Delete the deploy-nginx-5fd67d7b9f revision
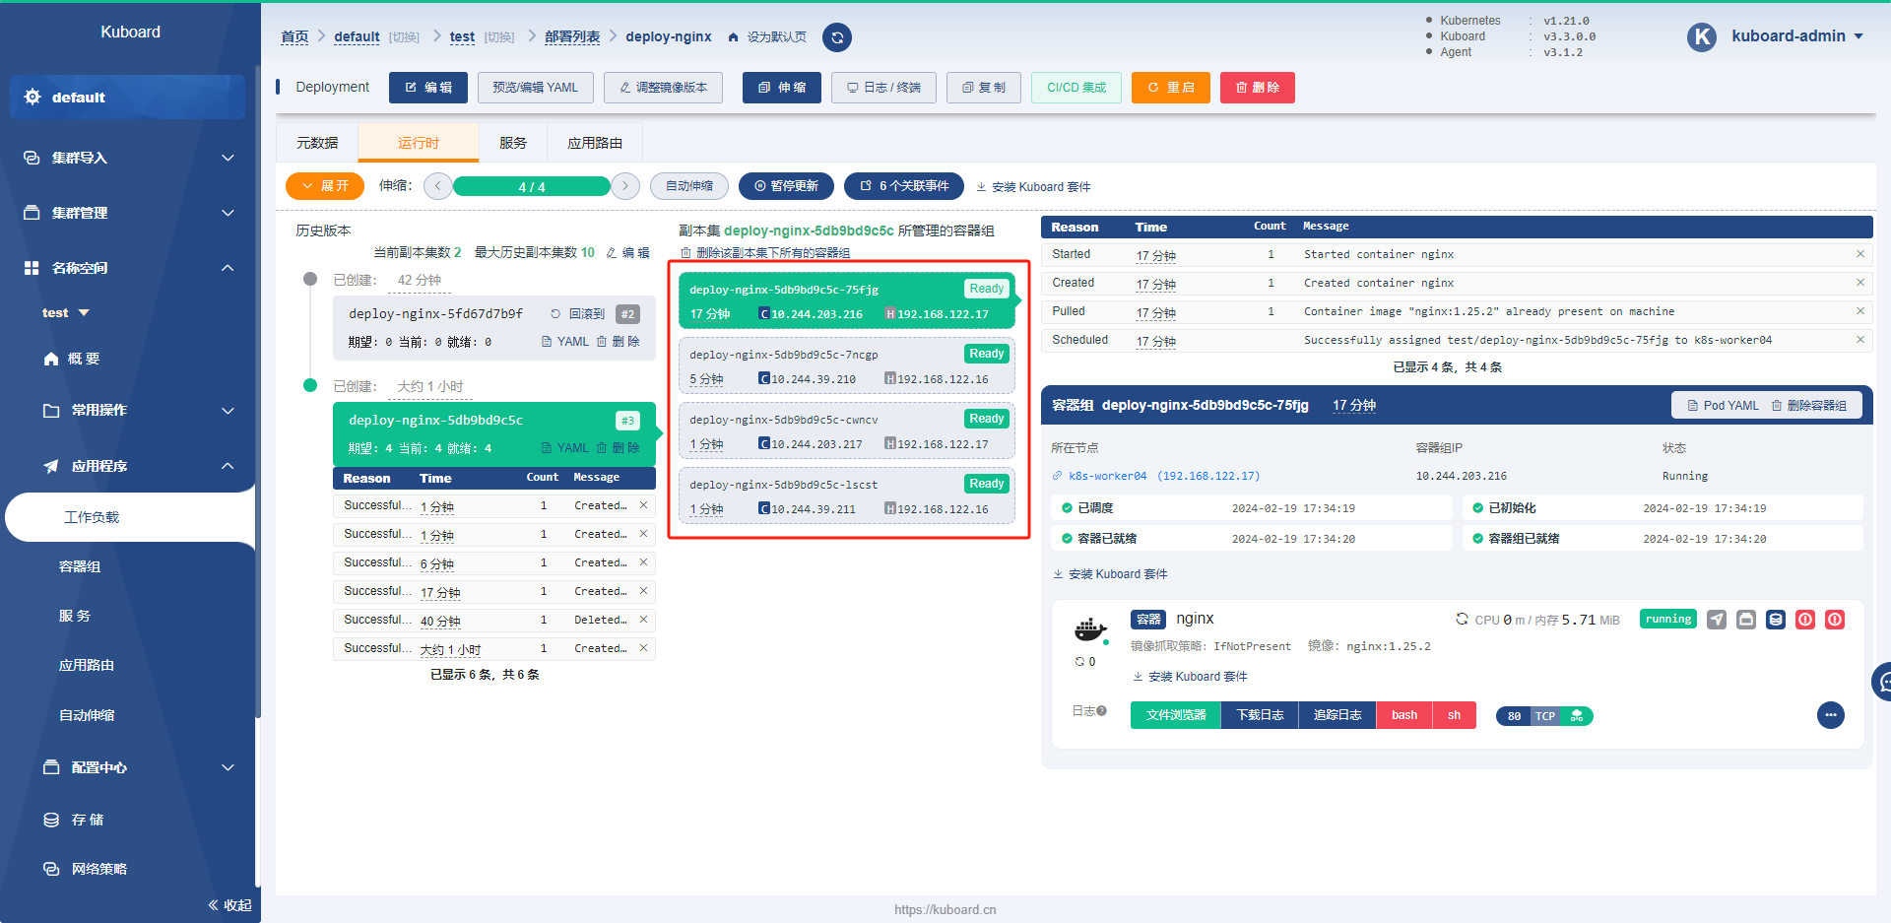1891x923 pixels. [x=618, y=342]
